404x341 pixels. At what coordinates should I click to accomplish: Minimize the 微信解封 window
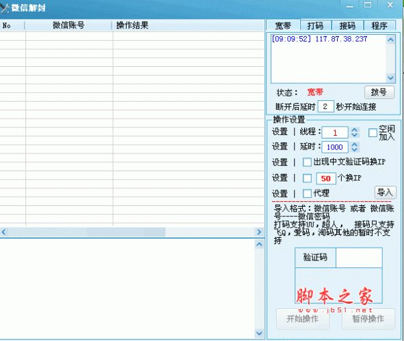[349, 5]
